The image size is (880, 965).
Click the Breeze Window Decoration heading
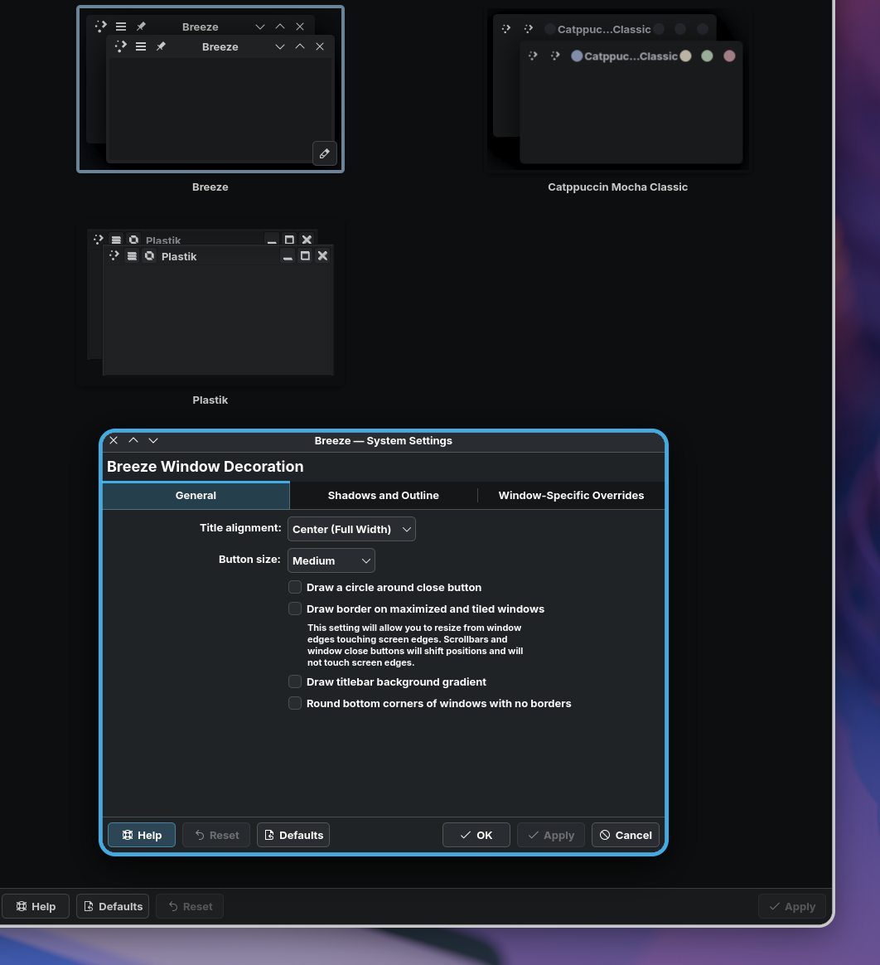[205, 467]
